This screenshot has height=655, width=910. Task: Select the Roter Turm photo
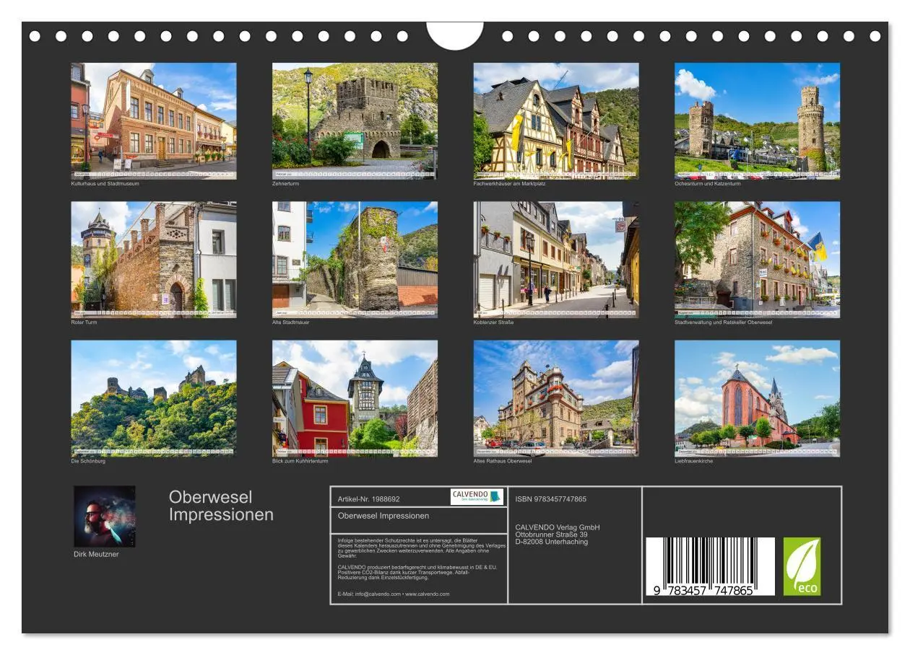click(153, 260)
